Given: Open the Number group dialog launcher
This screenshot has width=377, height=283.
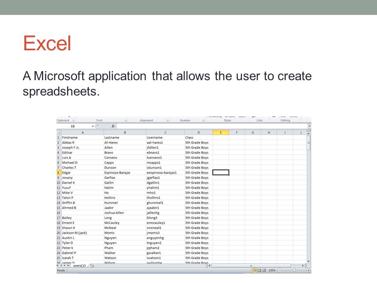Looking at the screenshot, I should click(203, 121).
